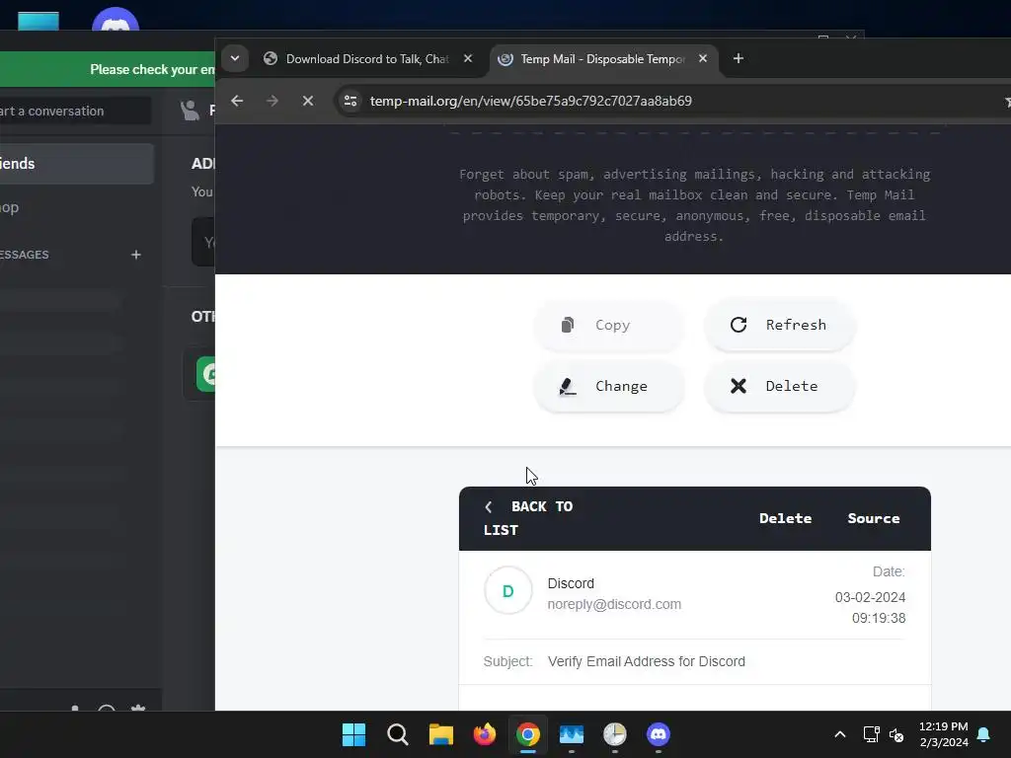Select Friends in Discord sidebar
The height and width of the screenshot is (758, 1011).
75,164
